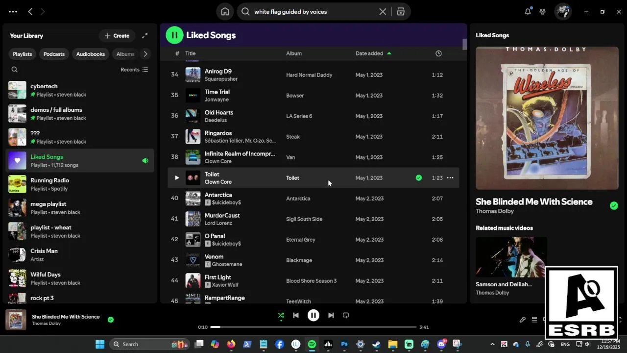Click the Create button in Your Library
This screenshot has width=627, height=353.
[117, 36]
